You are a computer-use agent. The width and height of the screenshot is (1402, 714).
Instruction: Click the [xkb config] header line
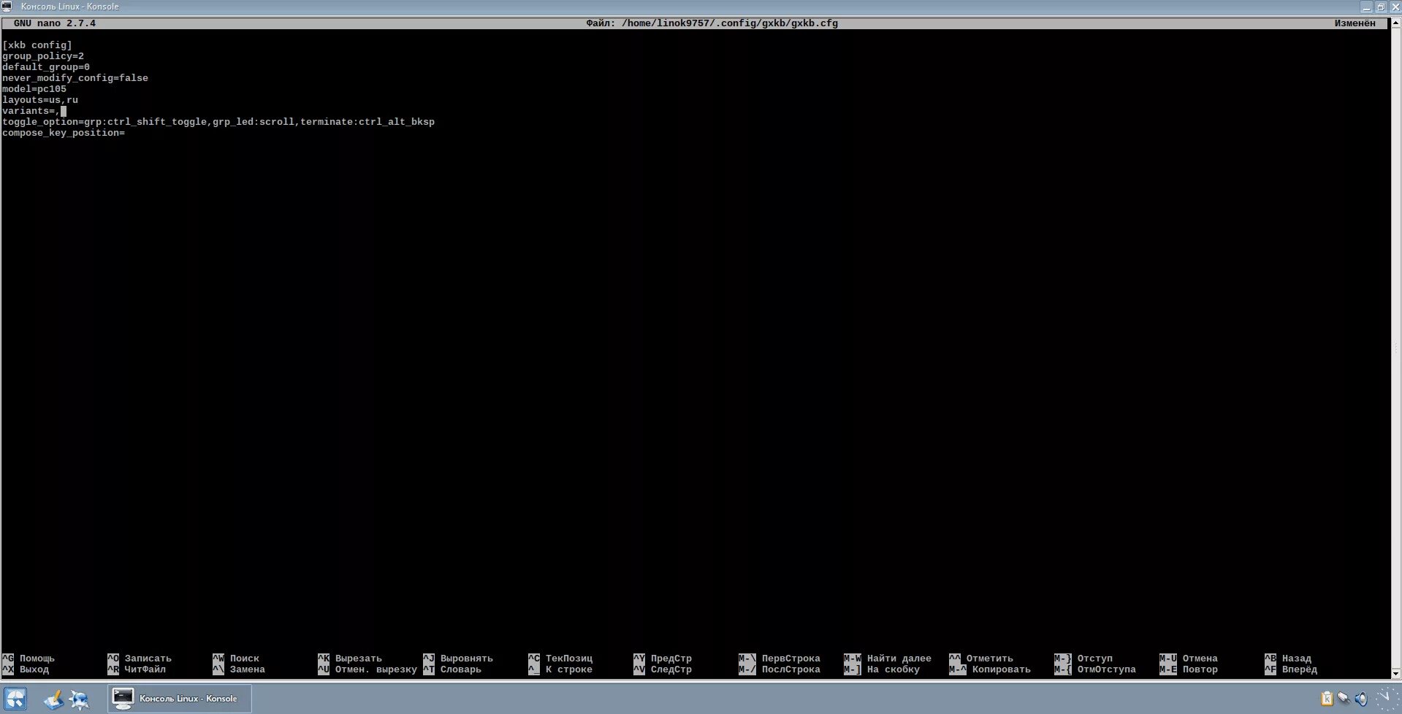37,45
